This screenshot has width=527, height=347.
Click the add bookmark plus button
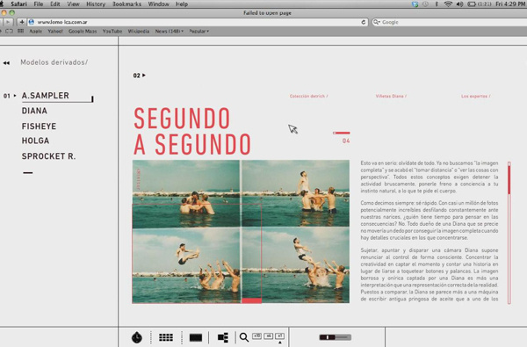pos(21,22)
